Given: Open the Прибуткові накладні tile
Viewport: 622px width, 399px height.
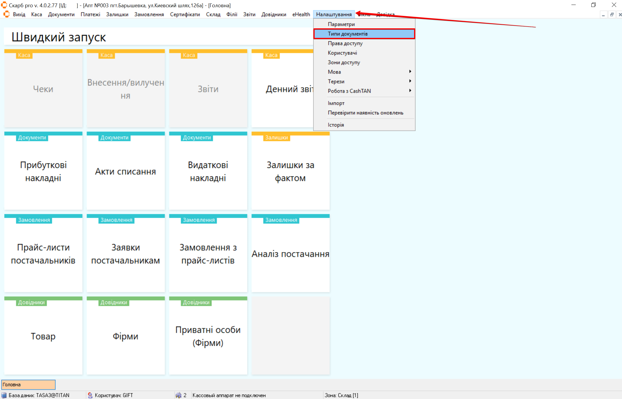Looking at the screenshot, I should tap(43, 171).
